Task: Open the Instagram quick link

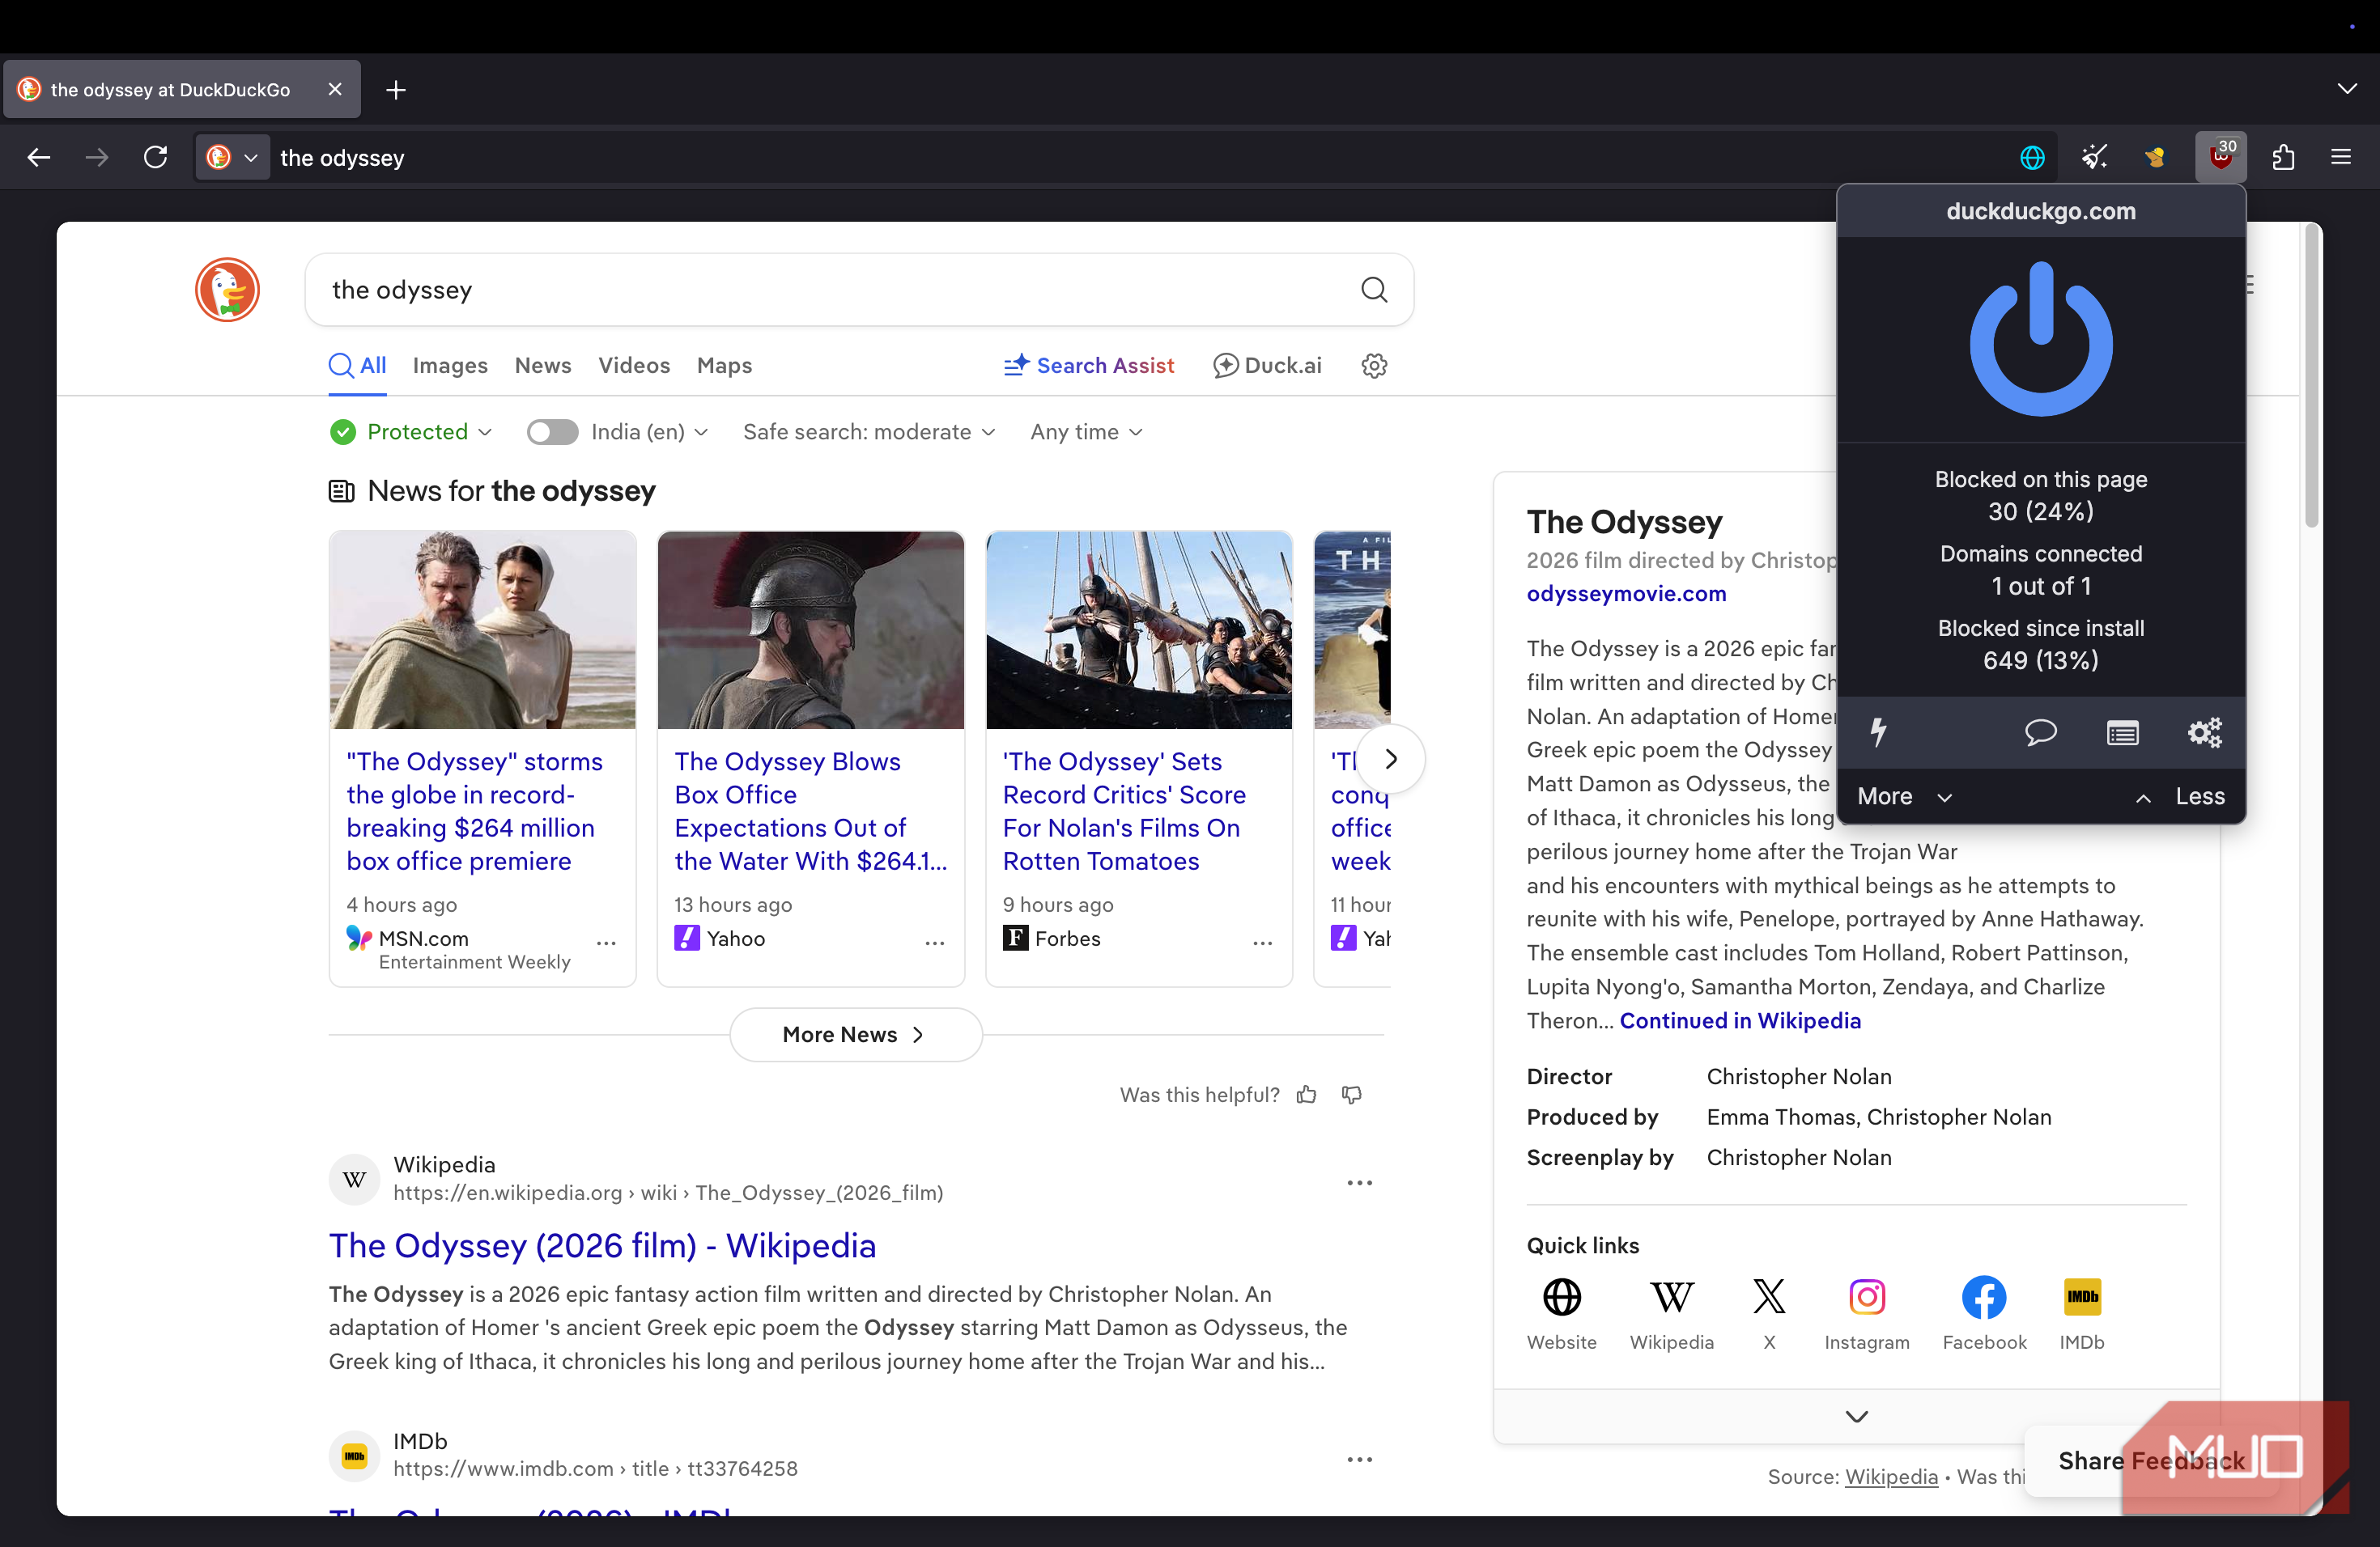Action: 1867,1314
